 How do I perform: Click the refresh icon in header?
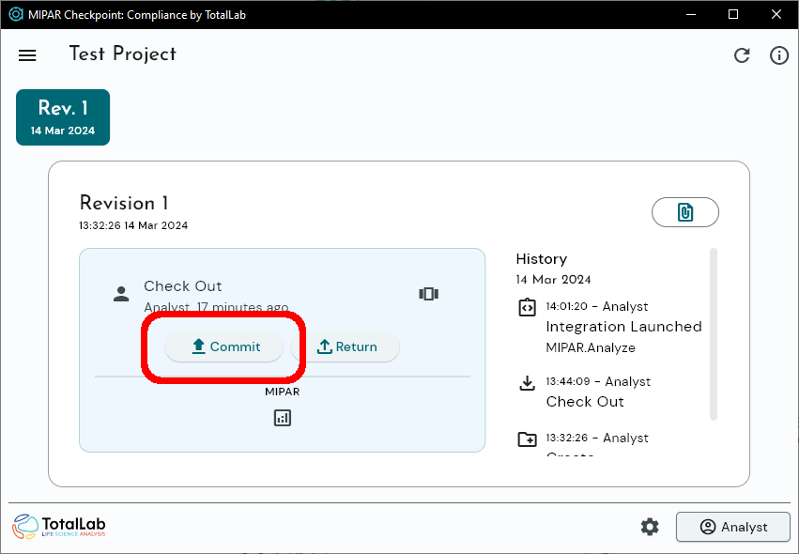(742, 55)
